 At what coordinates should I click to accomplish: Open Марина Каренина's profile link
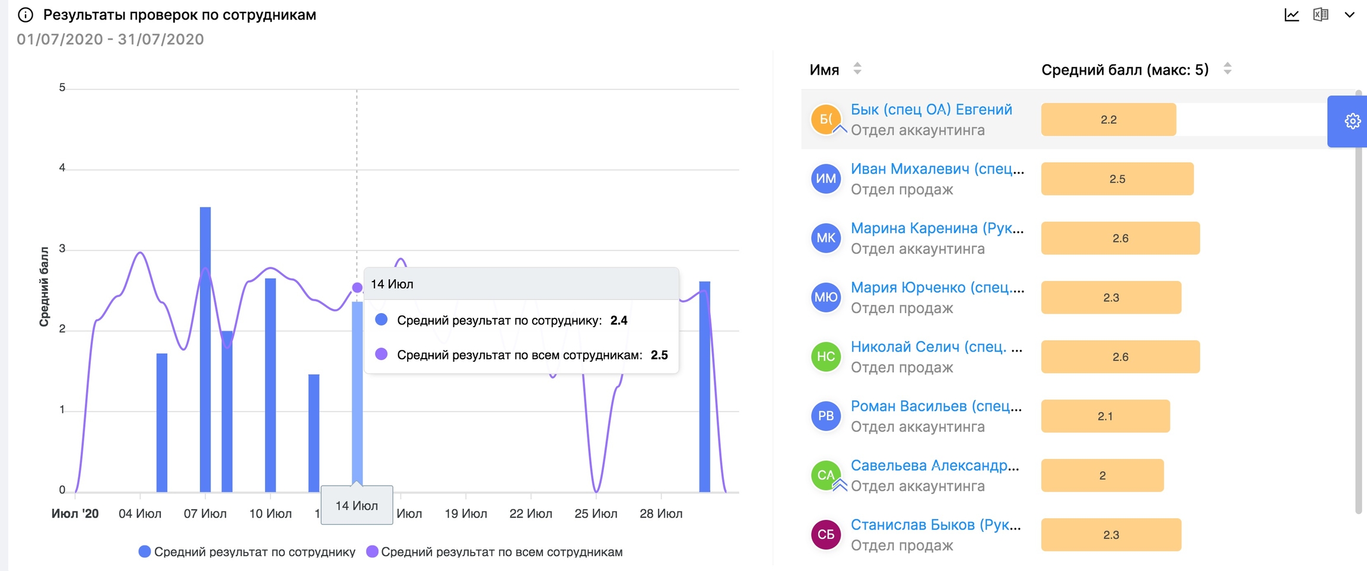936,228
